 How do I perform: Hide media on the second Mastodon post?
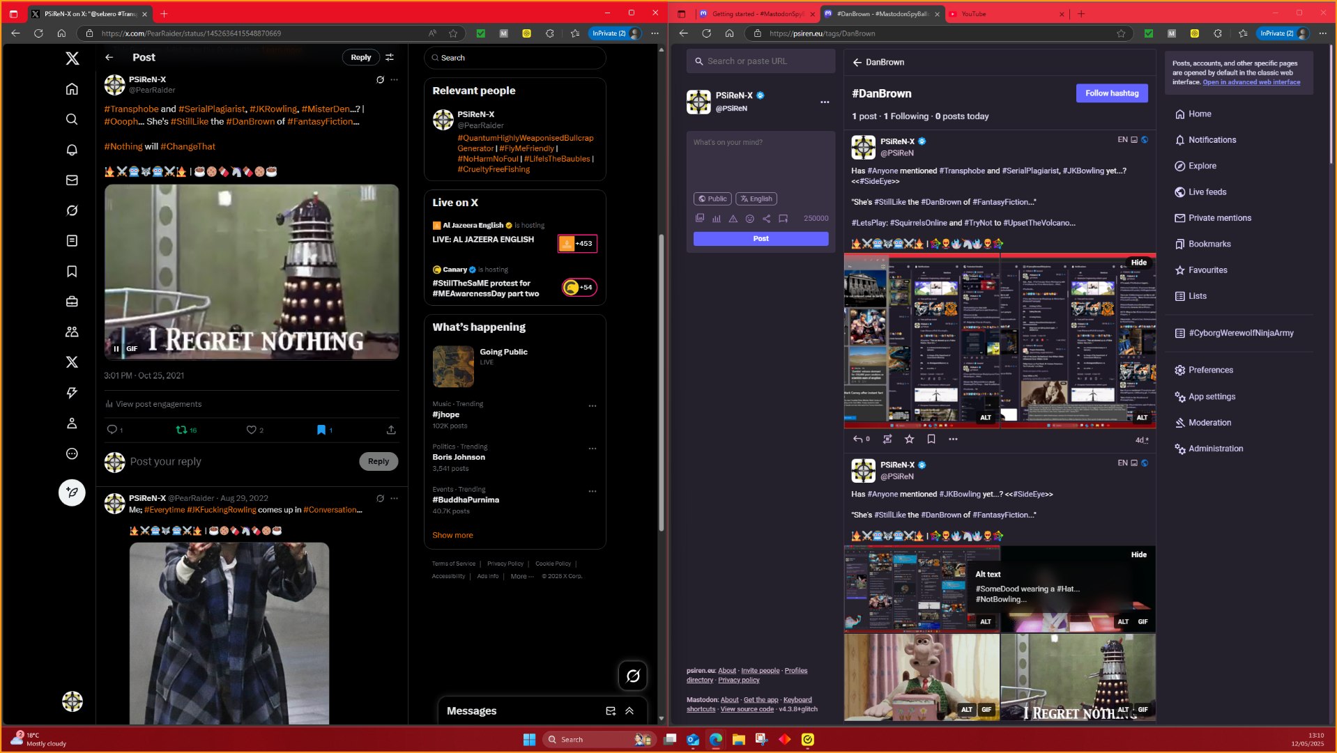click(1138, 554)
